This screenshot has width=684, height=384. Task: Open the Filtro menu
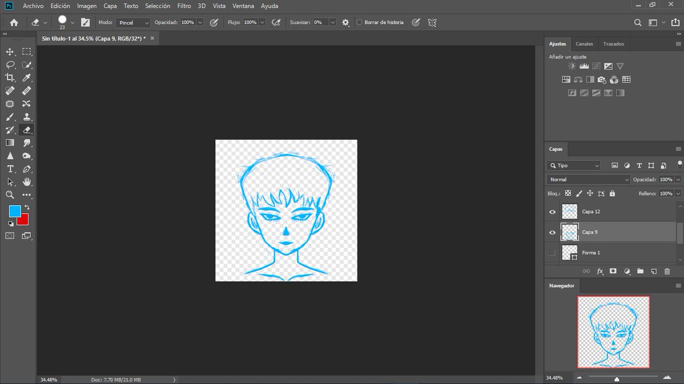(184, 6)
